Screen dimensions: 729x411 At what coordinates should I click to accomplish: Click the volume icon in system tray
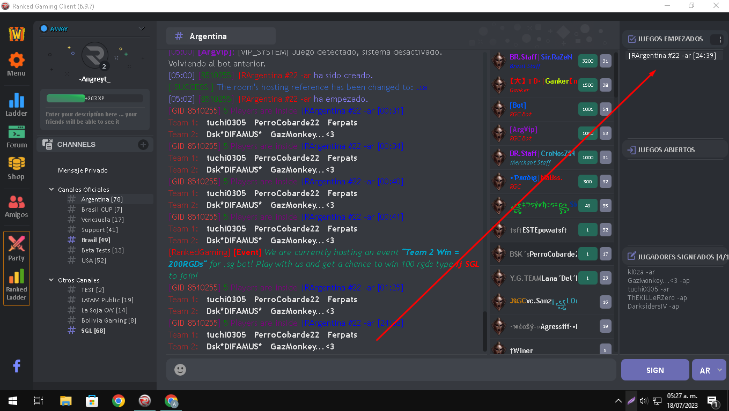pyautogui.click(x=644, y=401)
